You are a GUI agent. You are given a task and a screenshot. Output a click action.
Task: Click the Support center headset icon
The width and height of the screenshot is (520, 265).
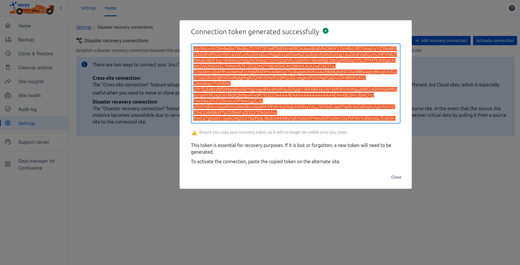point(8,142)
